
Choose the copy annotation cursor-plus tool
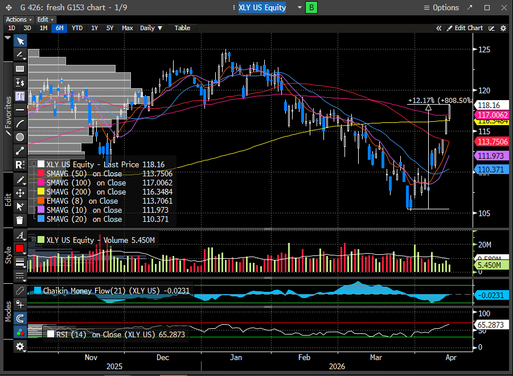pos(20,206)
